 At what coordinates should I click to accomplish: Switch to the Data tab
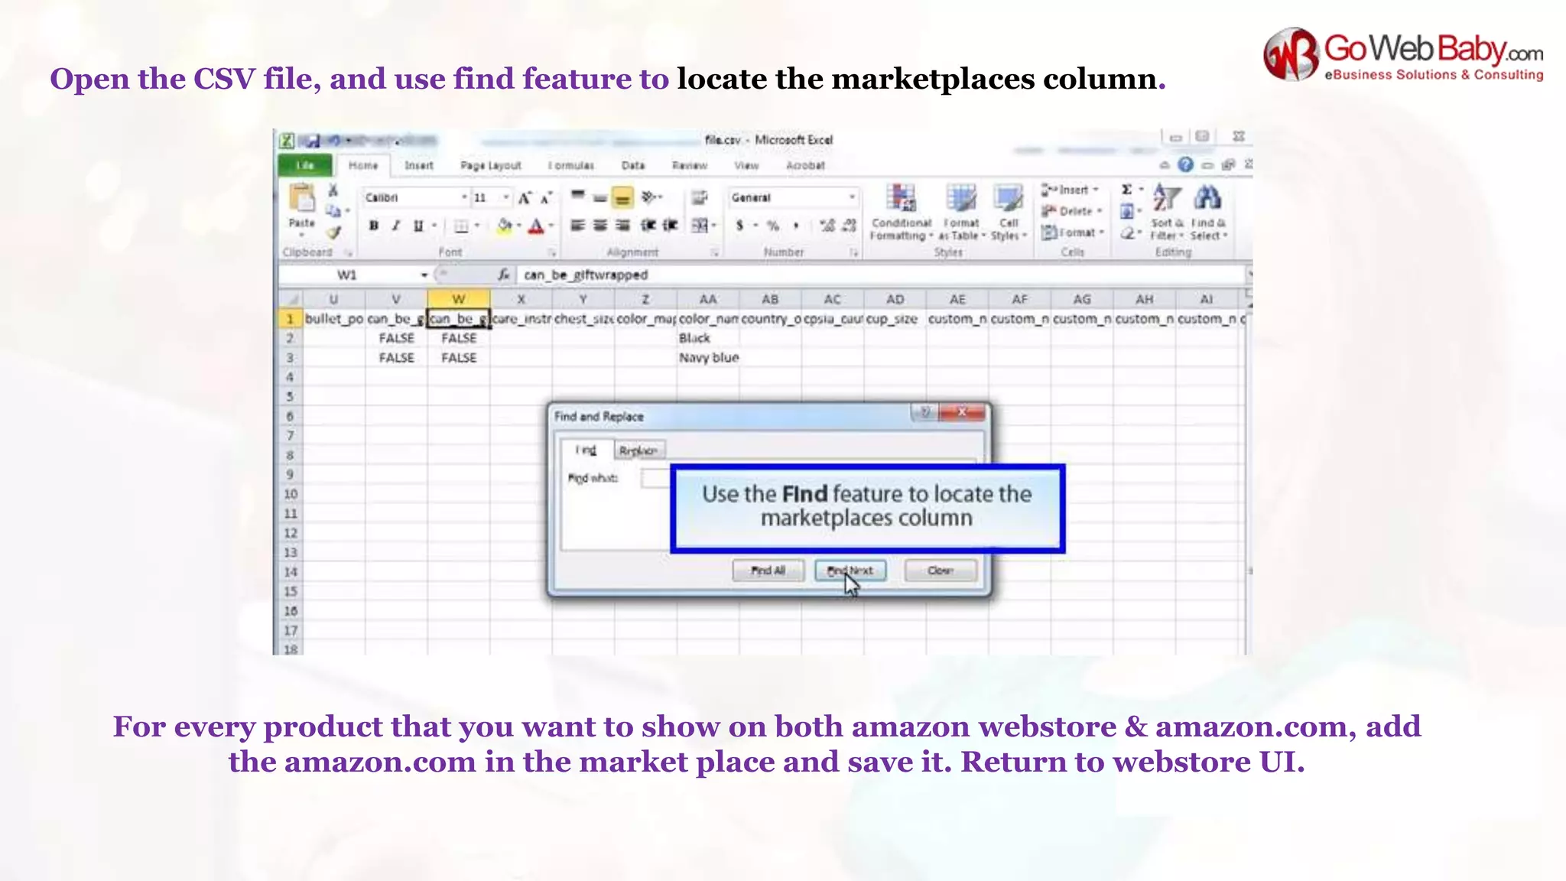click(633, 165)
